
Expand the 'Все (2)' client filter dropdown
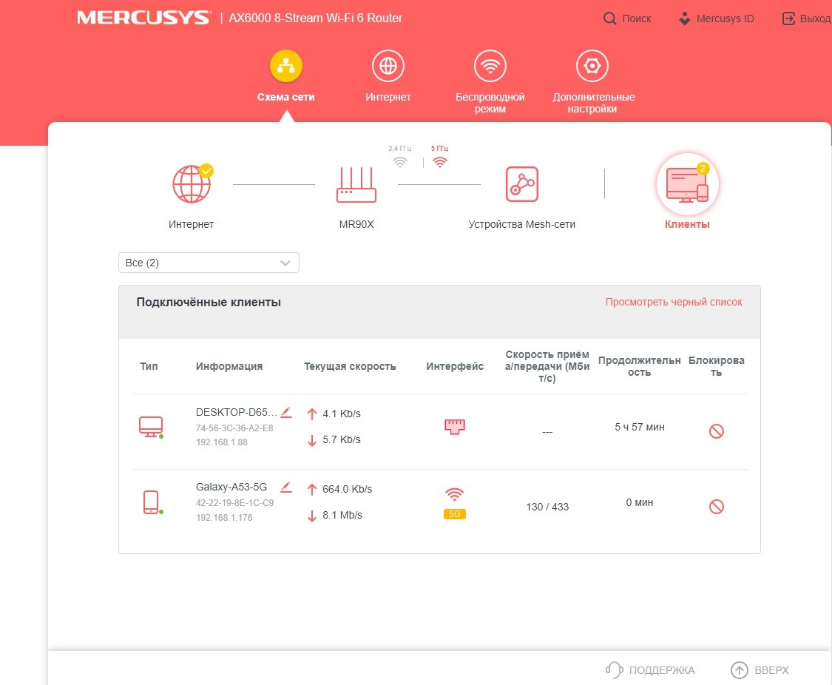click(x=209, y=263)
